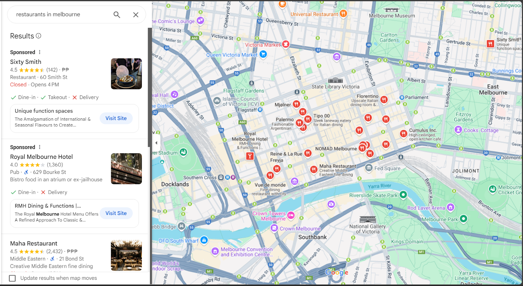Click the Parliament transit icon
The height and width of the screenshot is (286, 523).
pos(402,97)
